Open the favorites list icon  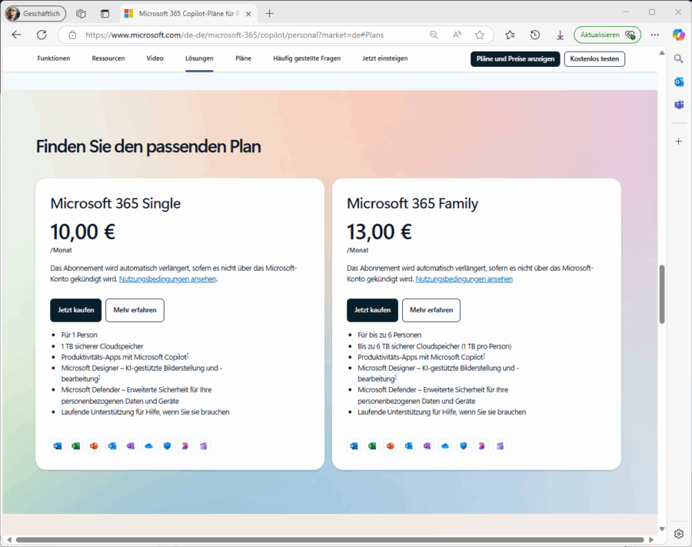(511, 35)
